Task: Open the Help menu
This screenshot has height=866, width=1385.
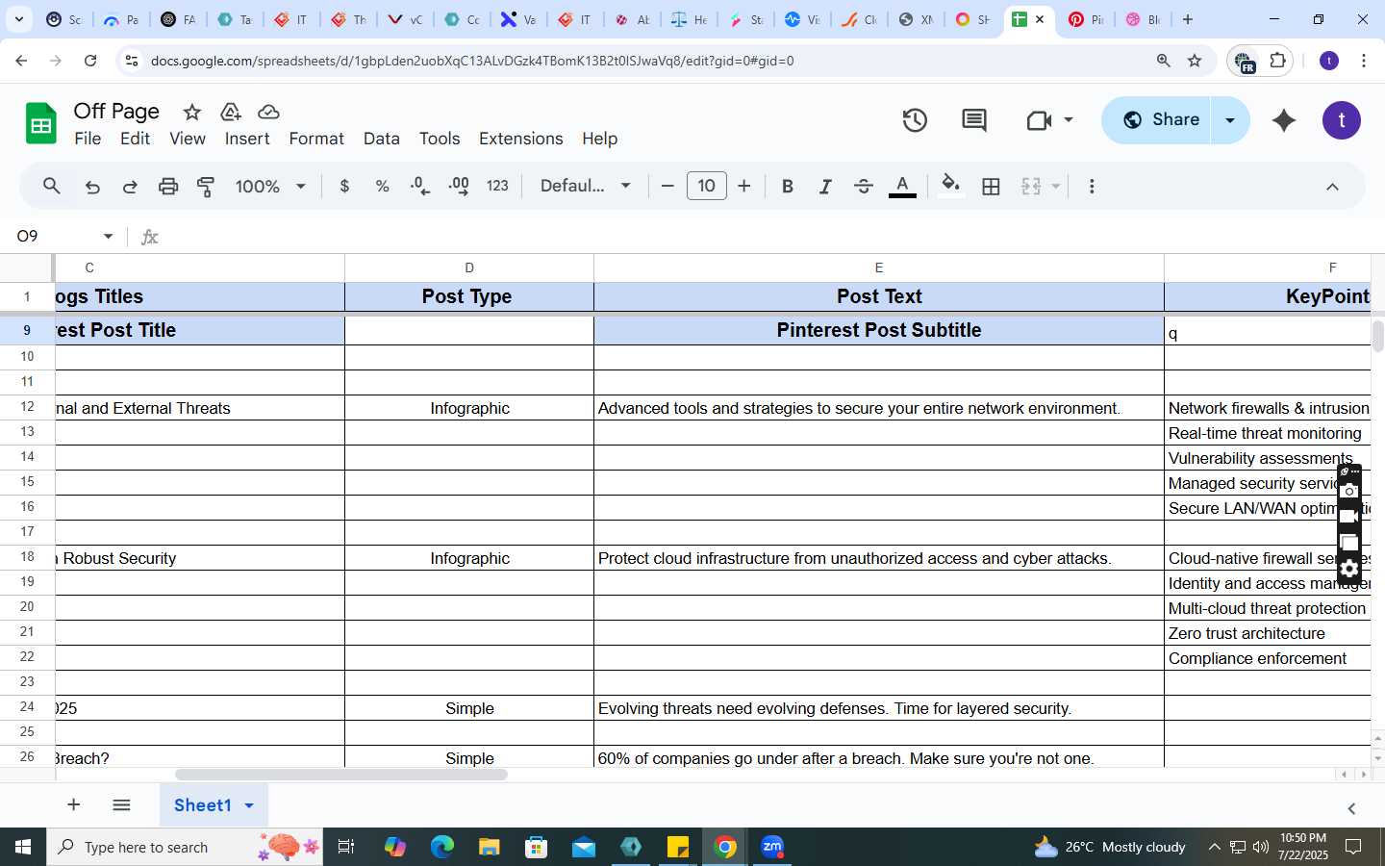Action: [599, 139]
